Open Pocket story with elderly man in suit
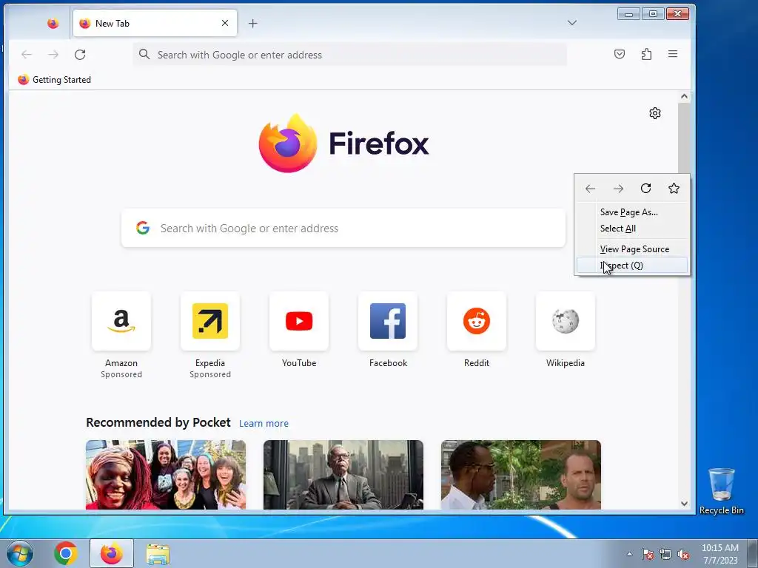This screenshot has width=758, height=568. [x=343, y=475]
